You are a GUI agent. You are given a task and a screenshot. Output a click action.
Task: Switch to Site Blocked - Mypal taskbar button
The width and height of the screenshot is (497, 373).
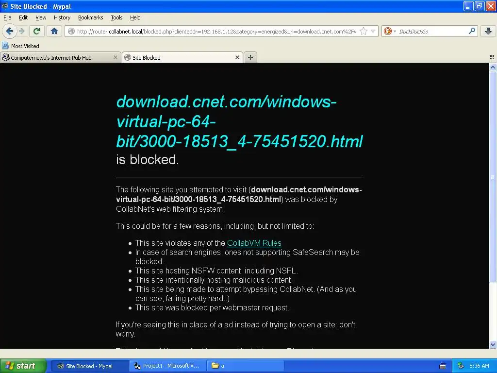coord(89,366)
